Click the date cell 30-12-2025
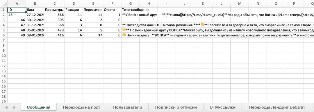The height and width of the screenshot is (112, 314). 35,20
